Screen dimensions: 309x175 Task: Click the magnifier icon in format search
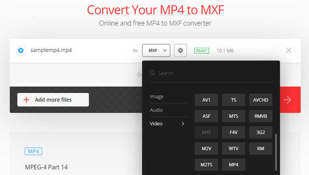click(153, 73)
